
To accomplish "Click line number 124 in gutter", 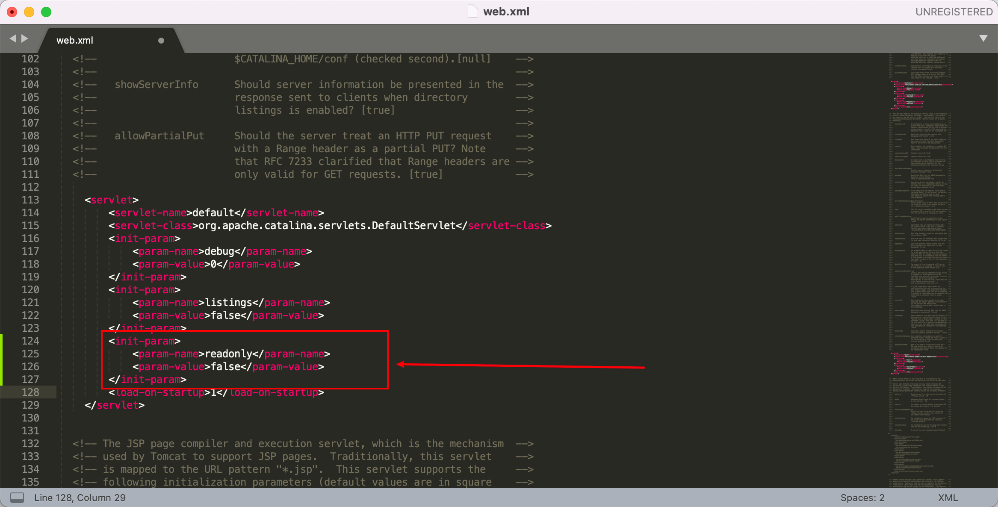I will (x=30, y=341).
